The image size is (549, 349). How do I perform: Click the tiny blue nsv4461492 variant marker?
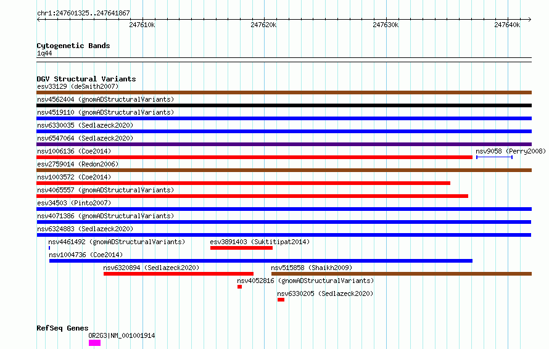coord(49,248)
